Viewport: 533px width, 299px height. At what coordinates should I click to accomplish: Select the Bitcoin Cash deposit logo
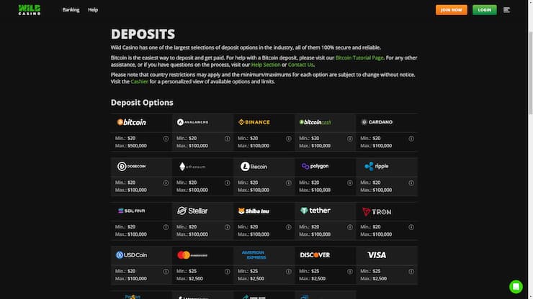(315, 122)
